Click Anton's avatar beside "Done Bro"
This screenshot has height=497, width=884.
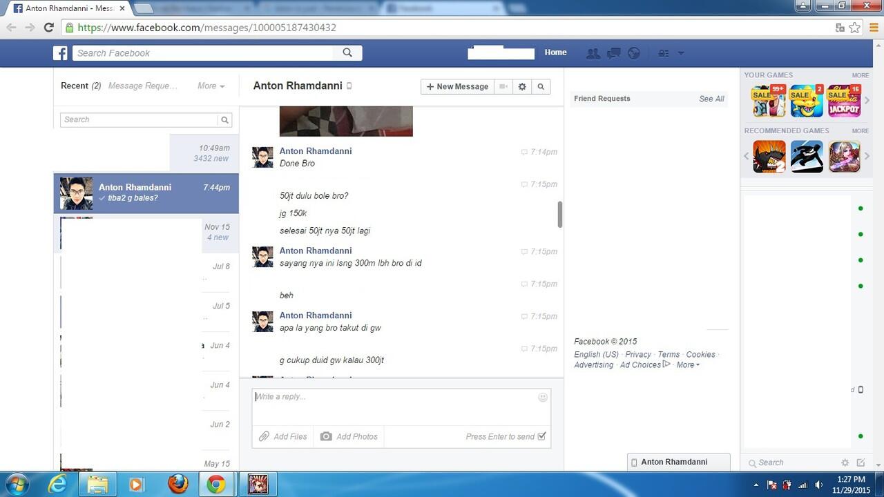pyautogui.click(x=262, y=157)
